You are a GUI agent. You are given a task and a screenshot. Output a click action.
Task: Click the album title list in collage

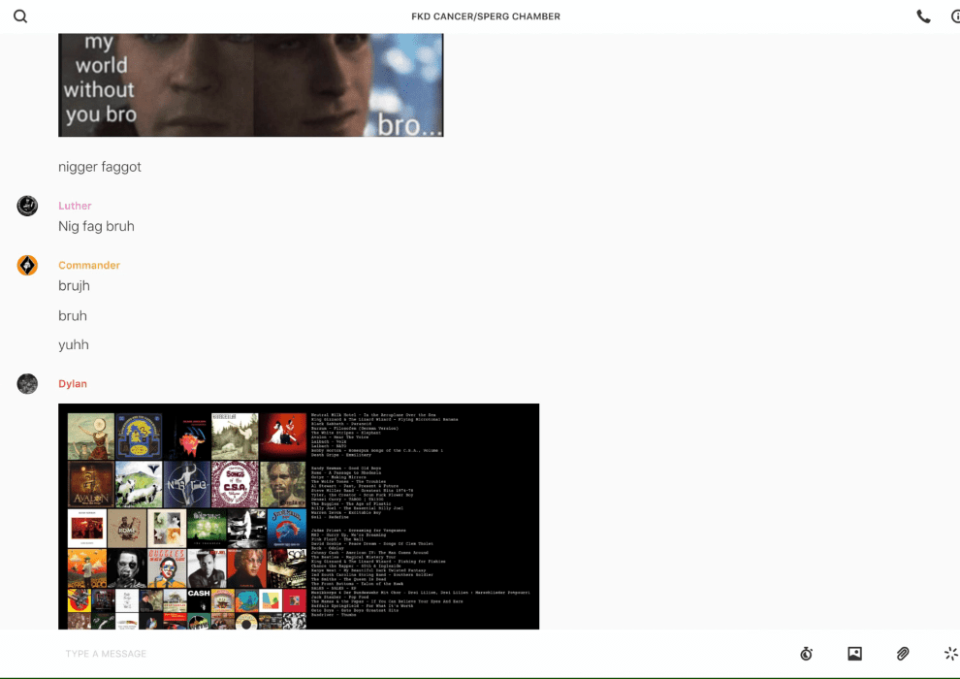(417, 514)
